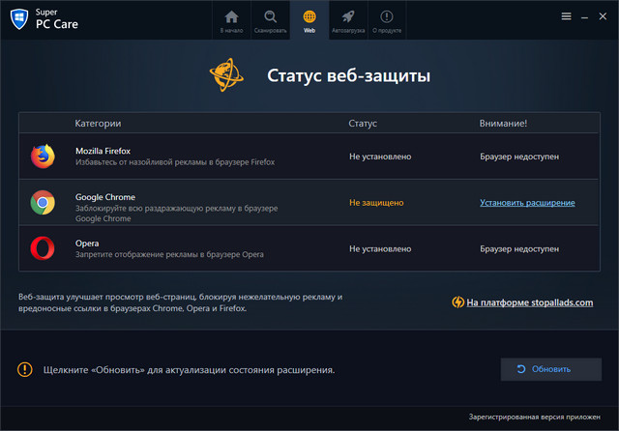Open the 'В начало' home tab

click(231, 20)
